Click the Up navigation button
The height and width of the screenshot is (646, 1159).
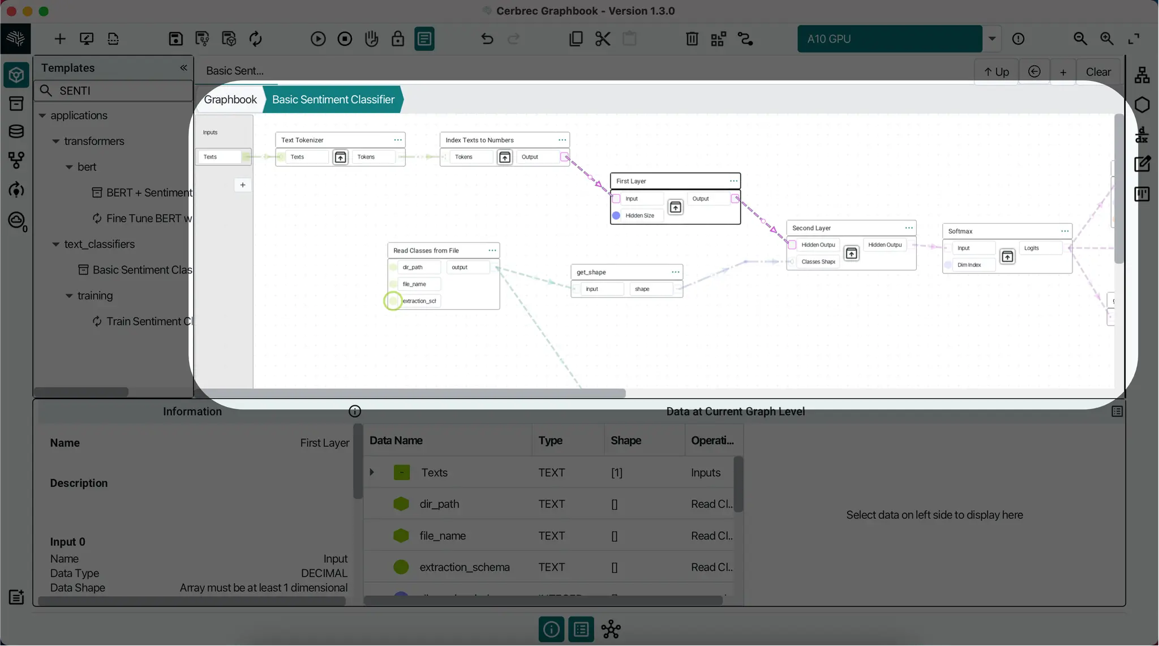pos(996,72)
